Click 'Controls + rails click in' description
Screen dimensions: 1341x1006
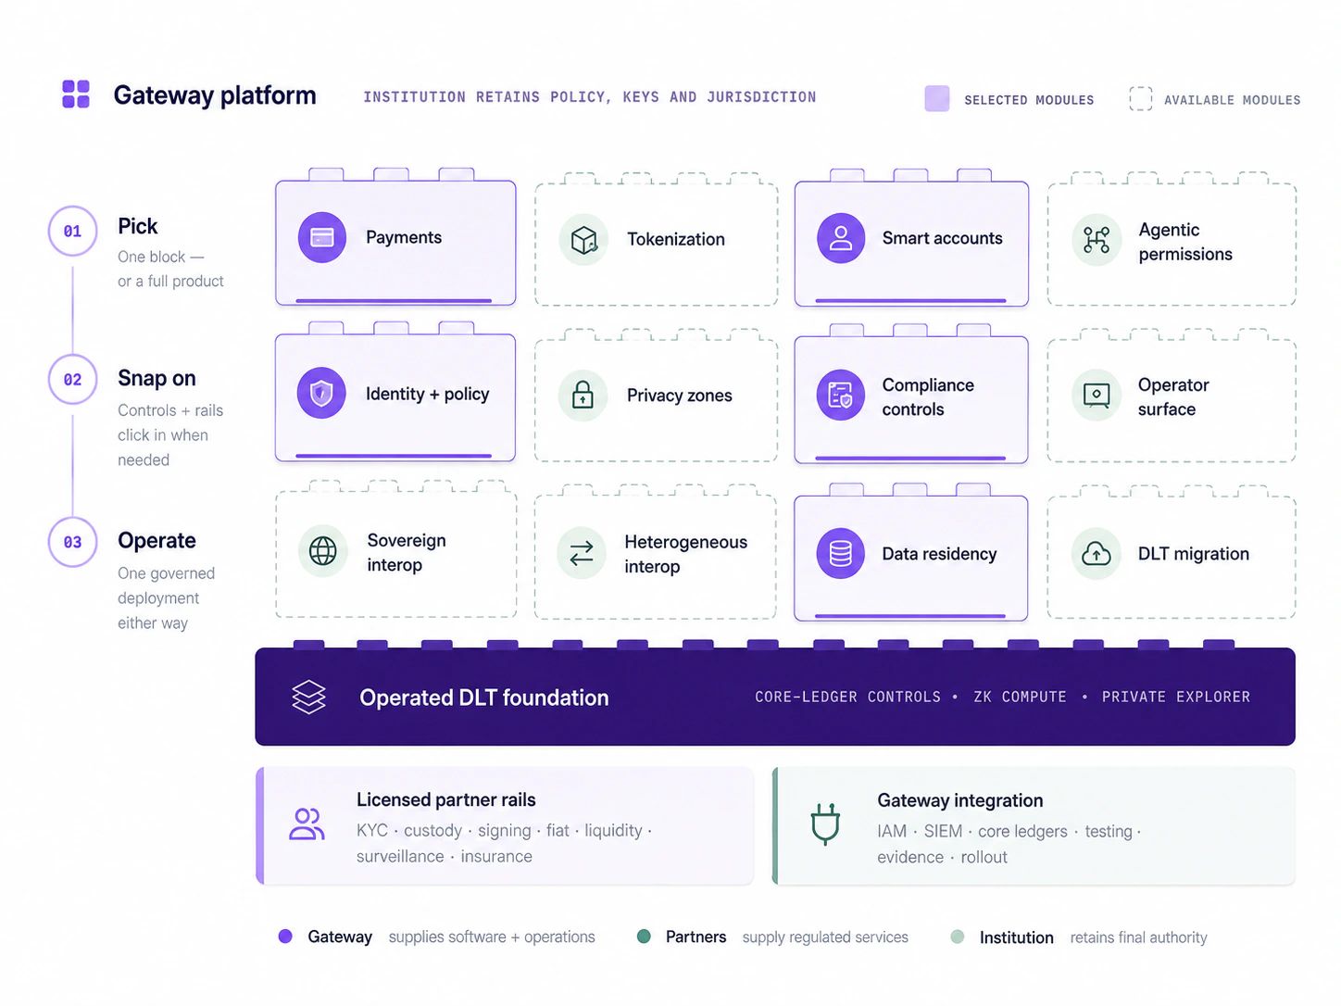click(x=170, y=435)
